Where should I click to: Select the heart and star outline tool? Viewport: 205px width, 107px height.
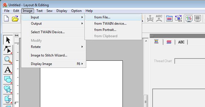tap(8, 89)
